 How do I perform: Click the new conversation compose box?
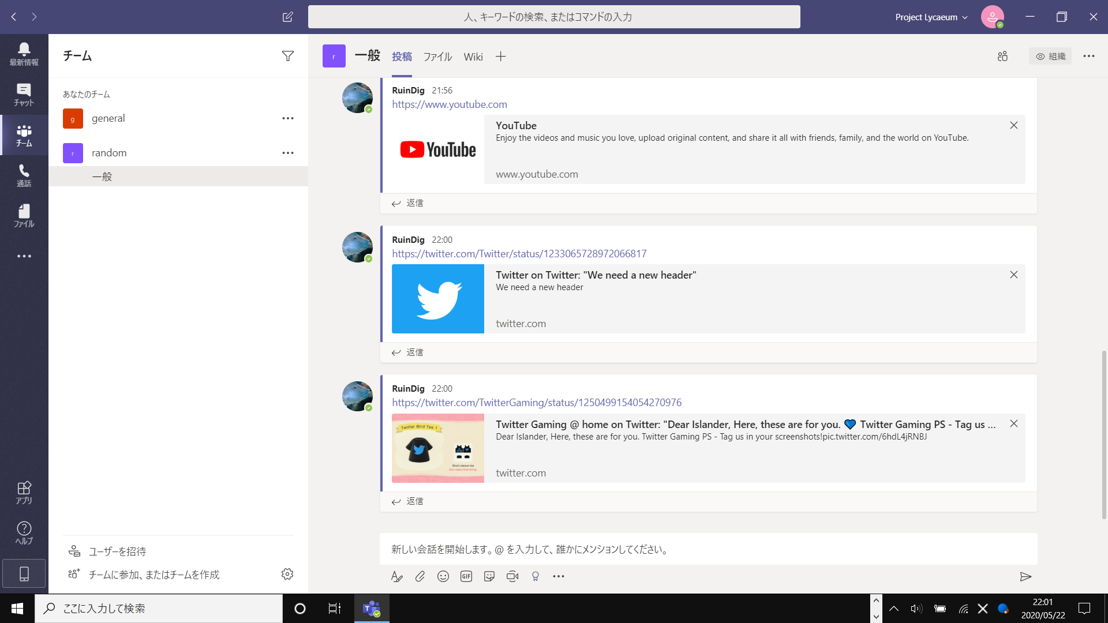(x=708, y=549)
